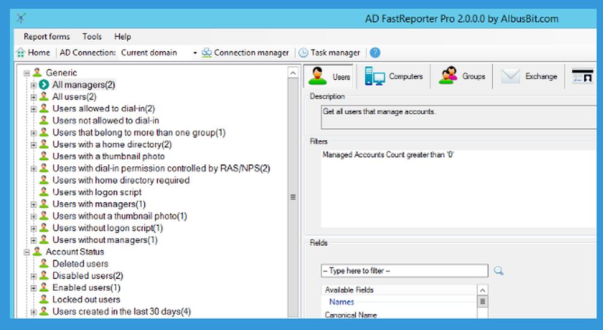Click the user icon beside Account Status

point(37,251)
